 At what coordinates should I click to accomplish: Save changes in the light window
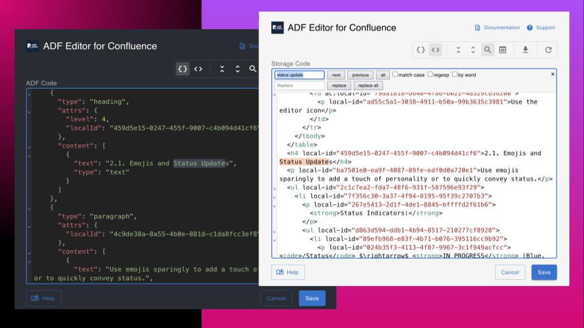coord(544,272)
